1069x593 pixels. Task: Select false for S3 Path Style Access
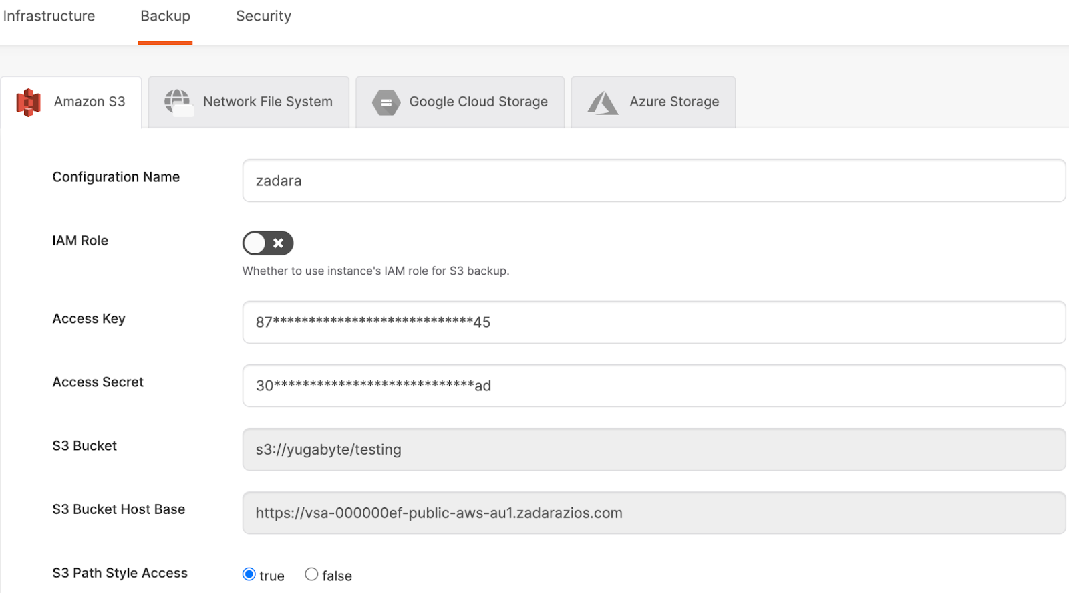[x=311, y=574]
